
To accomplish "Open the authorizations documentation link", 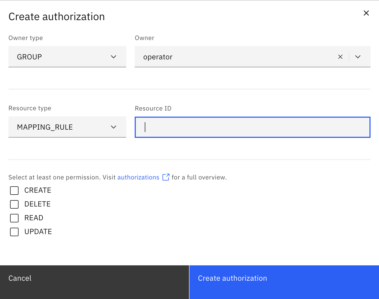I will 138,177.
